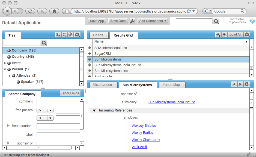Open the Alexey Barilov link
The height and width of the screenshot is (157, 256).
[142, 133]
